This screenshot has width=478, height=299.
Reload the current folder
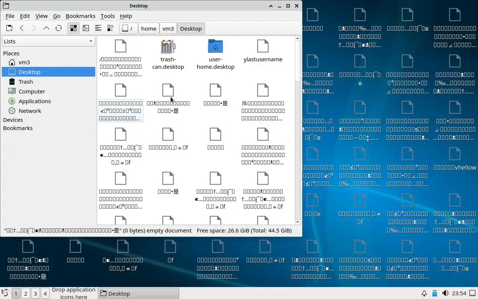(x=59, y=28)
